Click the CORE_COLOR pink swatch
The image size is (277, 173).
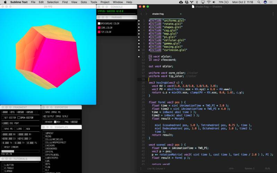[99, 28]
